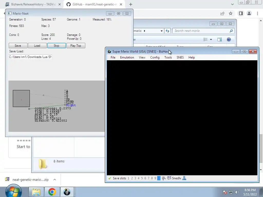Click the Save button in Mario-Neat

18,46
